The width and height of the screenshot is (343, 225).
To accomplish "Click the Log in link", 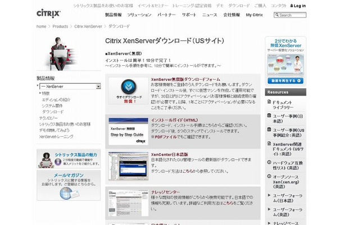I will click(300, 6).
